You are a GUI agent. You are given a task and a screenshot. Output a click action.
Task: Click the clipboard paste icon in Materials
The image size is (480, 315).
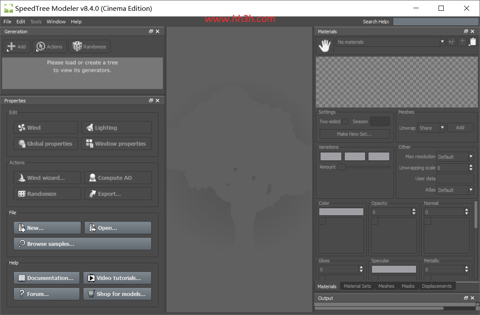point(473,41)
